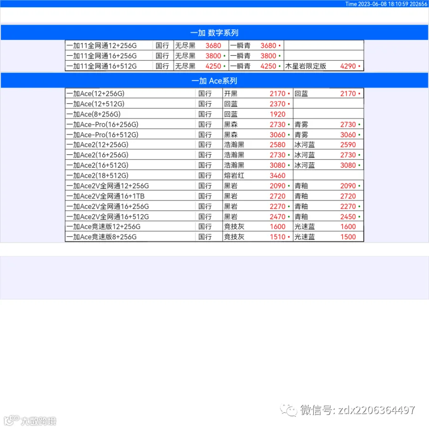Click the "开黑" color cell
The height and width of the screenshot is (429, 429).
(x=231, y=93)
